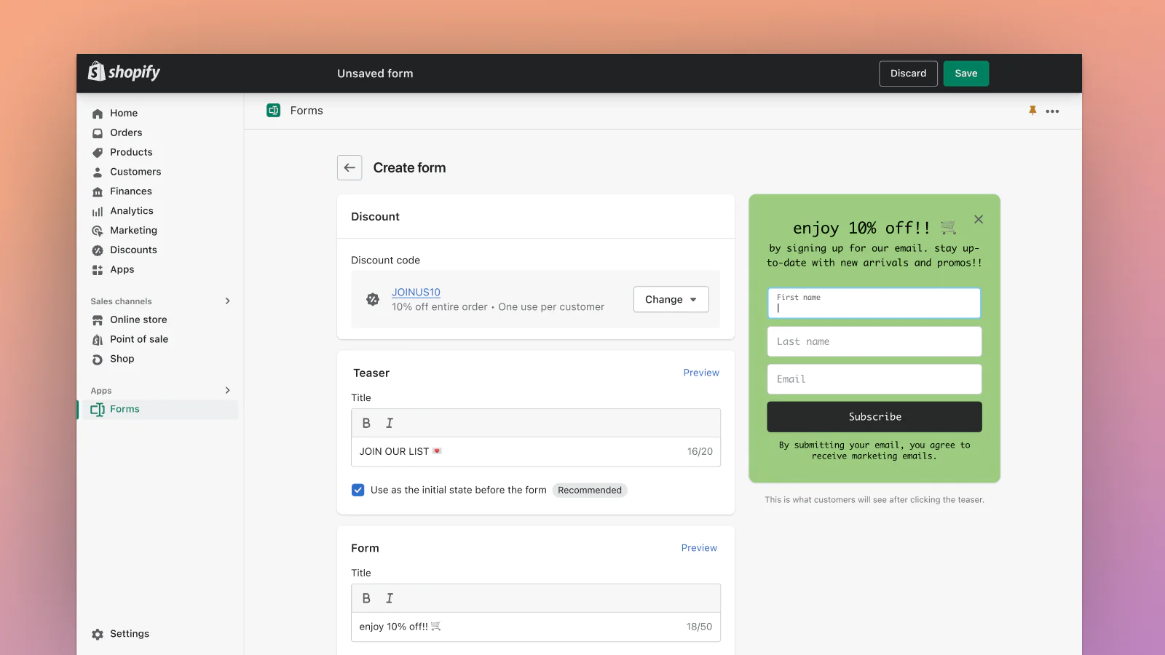1165x655 pixels.
Task: Click the Shop channel icon
Action: pyautogui.click(x=98, y=360)
